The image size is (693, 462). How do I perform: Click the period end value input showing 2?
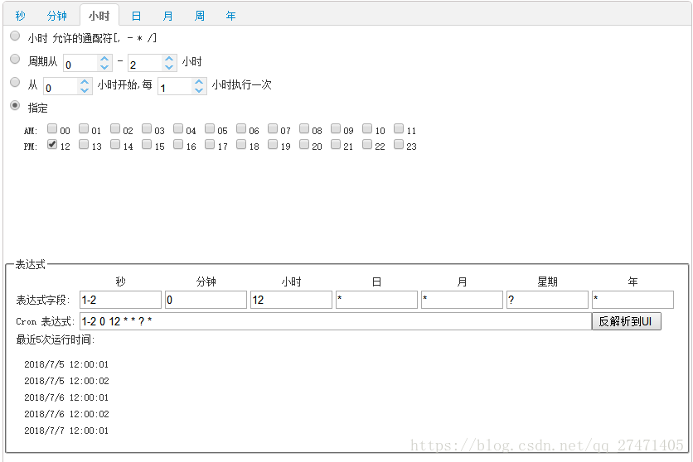pos(145,63)
